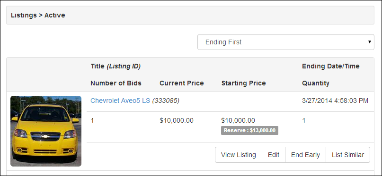The width and height of the screenshot is (382, 176).
Task: Click the Quantity column header
Action: pyautogui.click(x=316, y=83)
